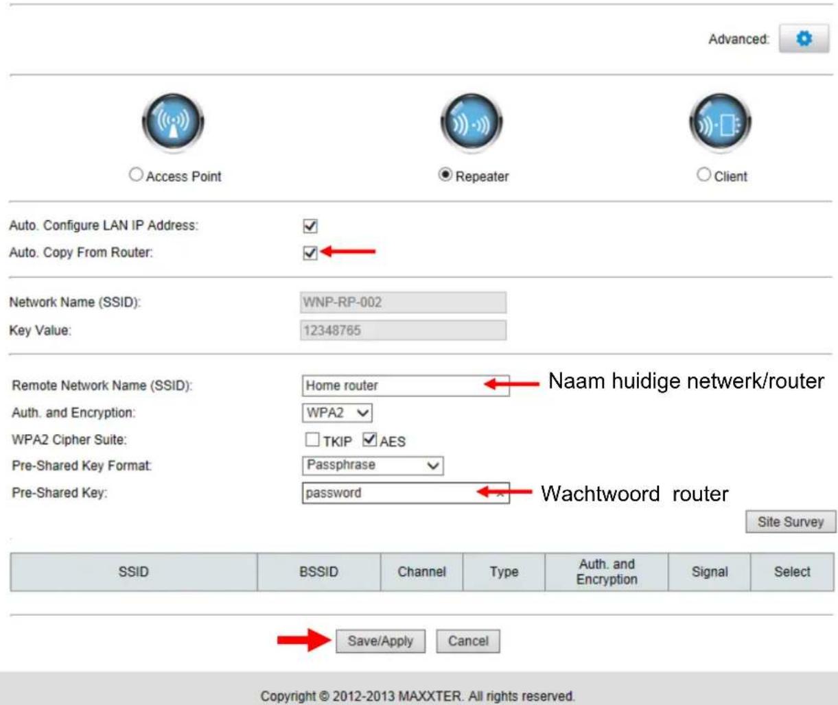Uncheck the AES cipher checkbox
Screen dimensions: 838x705
[370, 439]
